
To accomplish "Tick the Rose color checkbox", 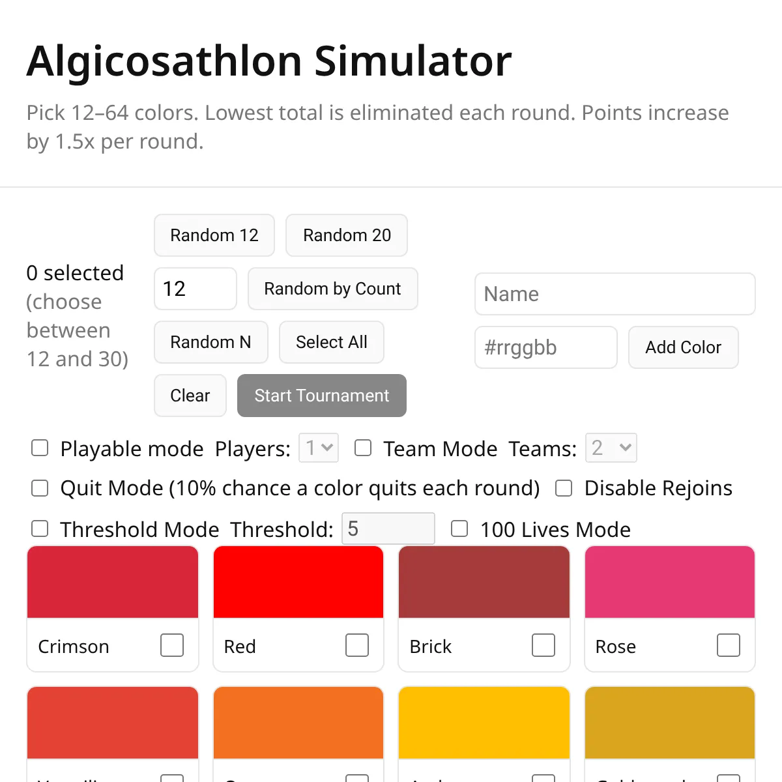I will pos(729,645).
